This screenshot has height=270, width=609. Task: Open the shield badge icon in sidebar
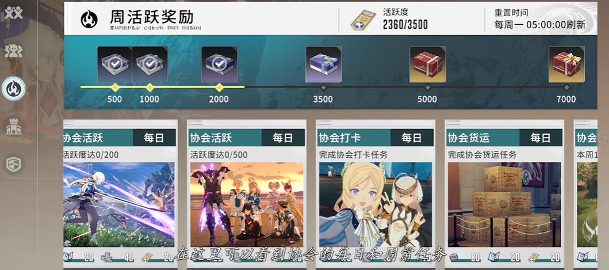[x=14, y=165]
